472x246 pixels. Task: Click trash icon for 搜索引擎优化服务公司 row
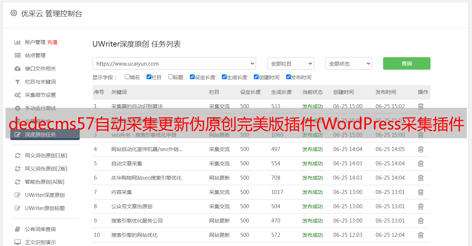pos(421,221)
